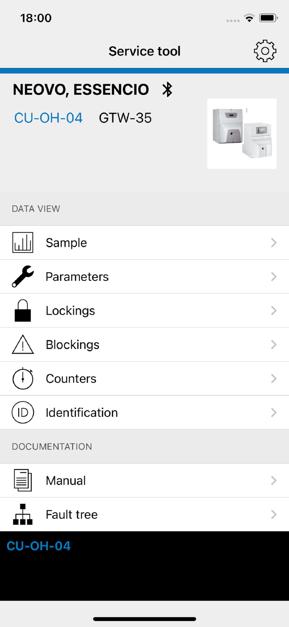
Task: Click the GTW-35 label
Action: 125,117
